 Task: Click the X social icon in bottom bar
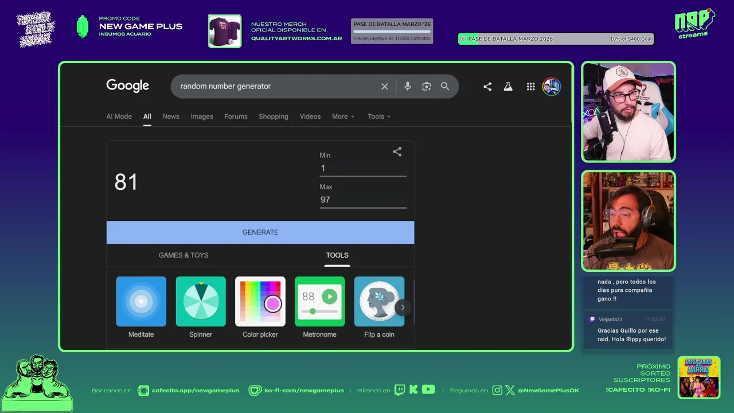click(x=510, y=390)
